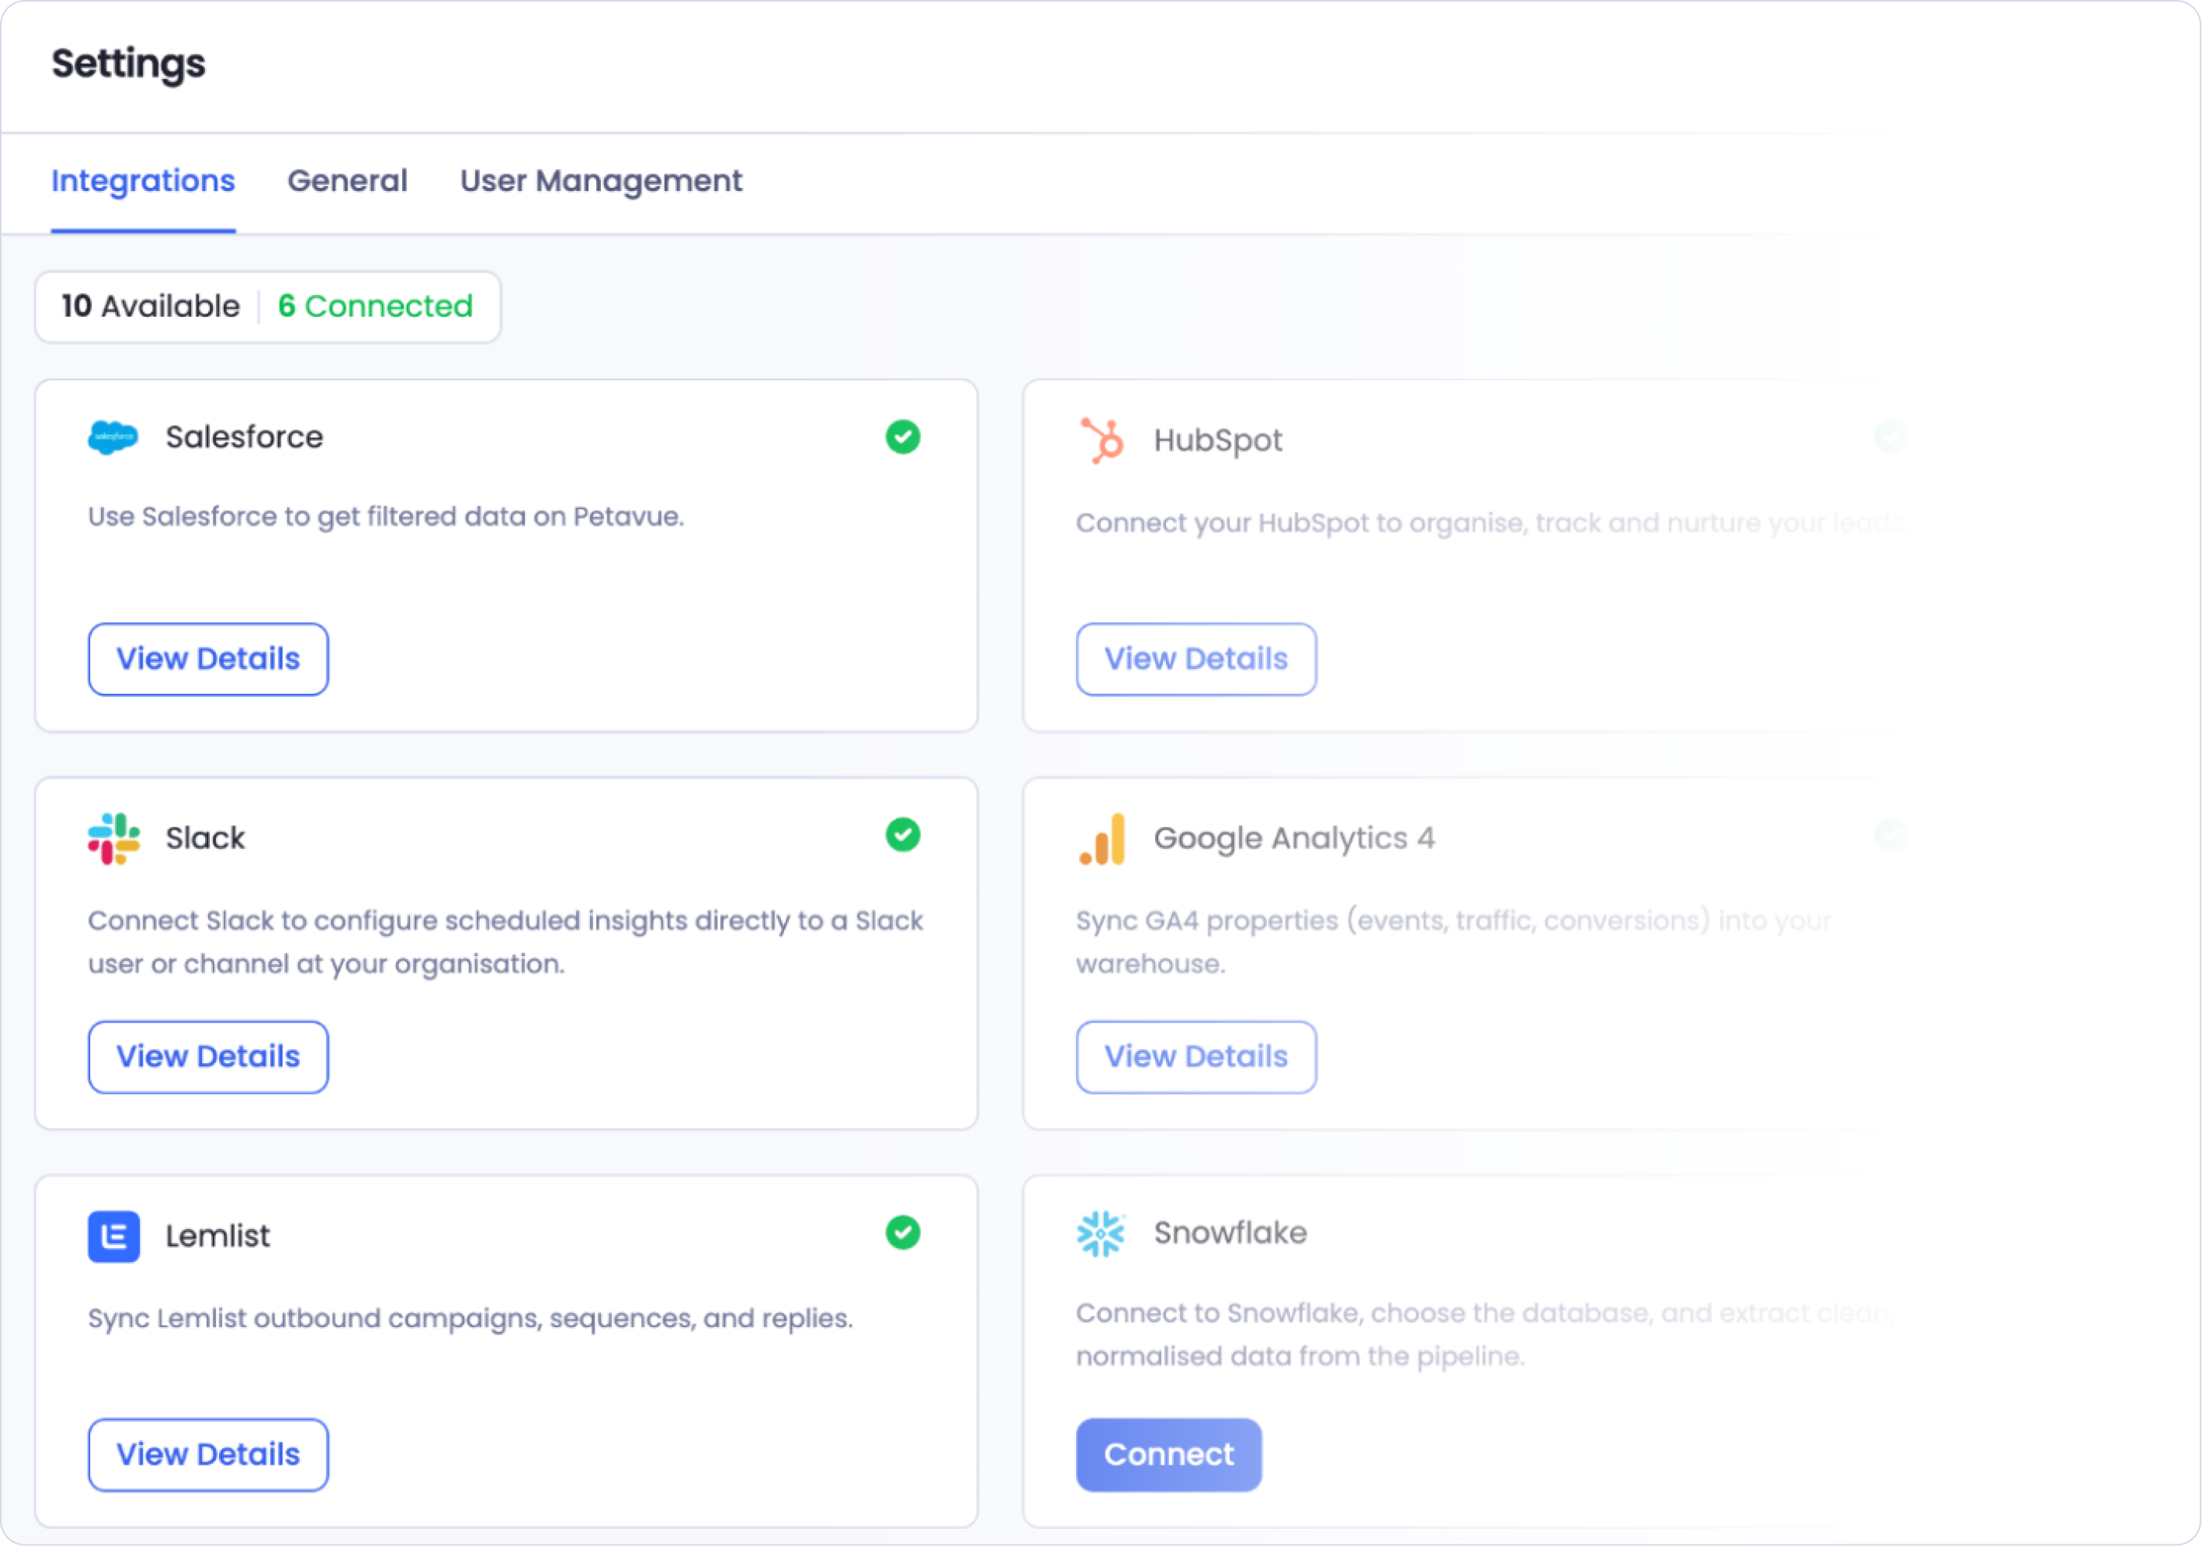The image size is (2202, 1546).
Task: Click the Lemlist card title
Action: (x=218, y=1236)
